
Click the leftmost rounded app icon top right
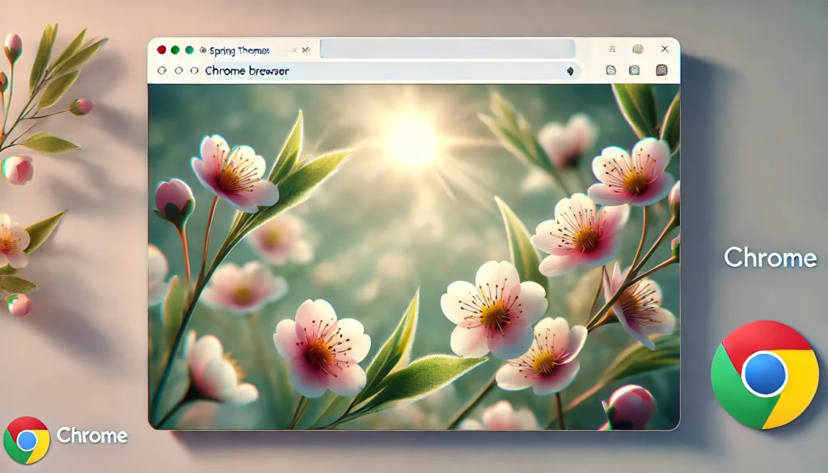(611, 70)
